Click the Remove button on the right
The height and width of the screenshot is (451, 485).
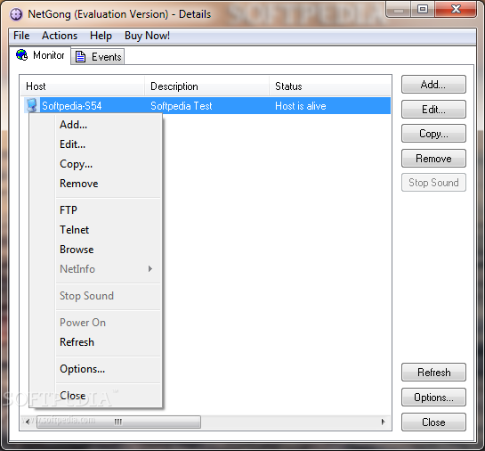pos(433,159)
